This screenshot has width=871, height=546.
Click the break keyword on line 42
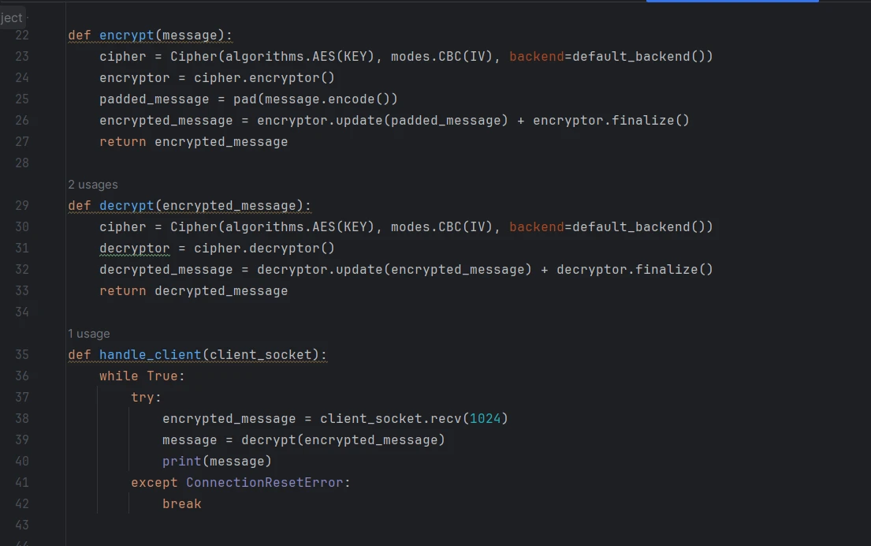[181, 503]
